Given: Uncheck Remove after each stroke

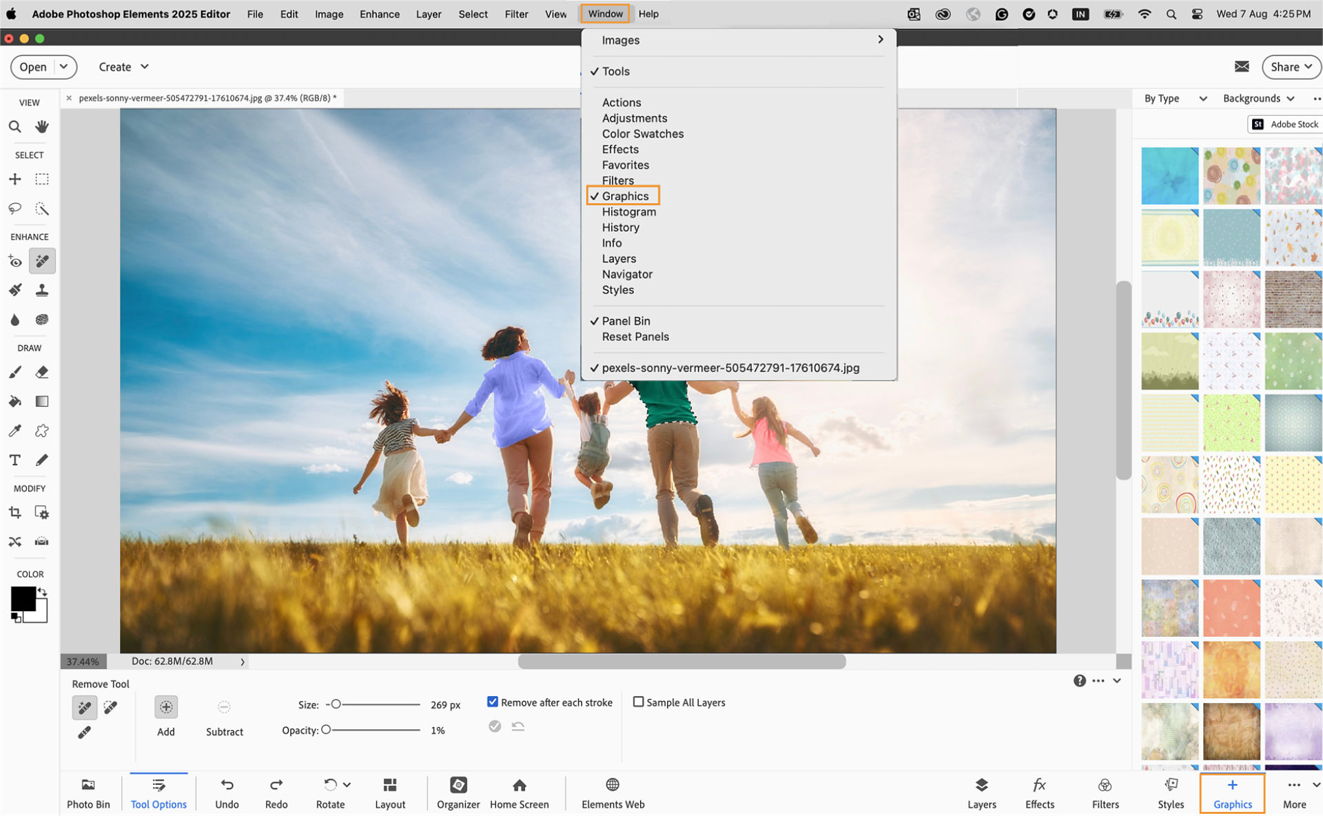Looking at the screenshot, I should point(493,702).
